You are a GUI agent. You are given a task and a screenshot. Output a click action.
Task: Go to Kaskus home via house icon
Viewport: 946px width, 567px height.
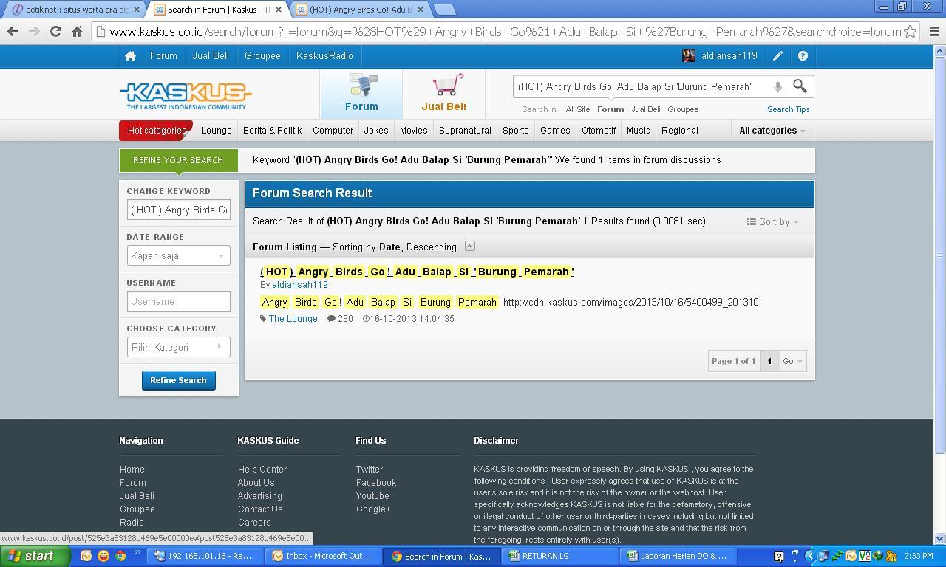tap(130, 56)
